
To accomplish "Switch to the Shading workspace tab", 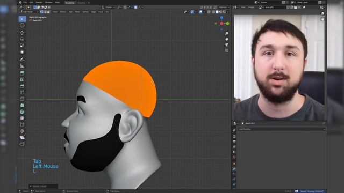I will 81,3.
